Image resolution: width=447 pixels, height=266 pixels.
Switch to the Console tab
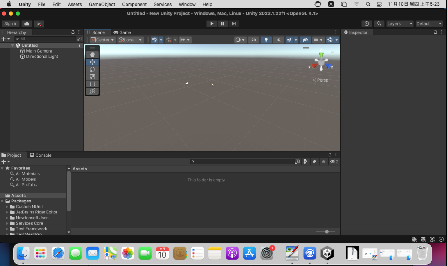coord(41,155)
